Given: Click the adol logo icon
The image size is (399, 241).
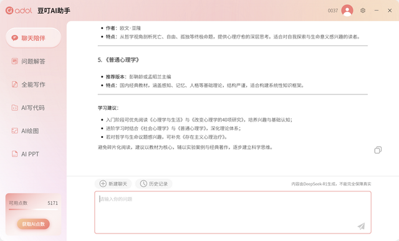Looking at the screenshot, I should coord(9,11).
